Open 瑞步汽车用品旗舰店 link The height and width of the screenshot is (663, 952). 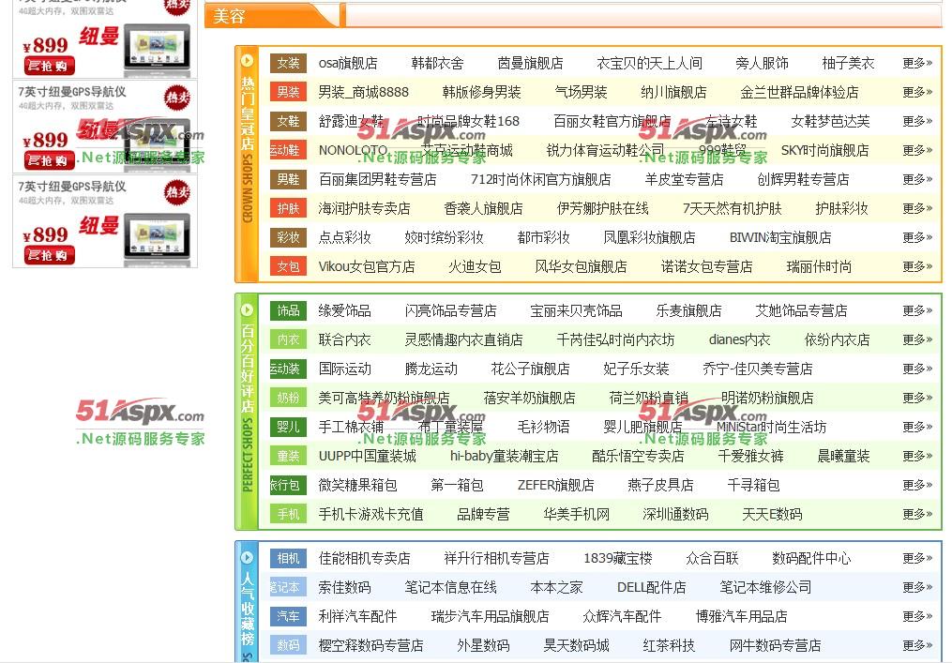(490, 617)
